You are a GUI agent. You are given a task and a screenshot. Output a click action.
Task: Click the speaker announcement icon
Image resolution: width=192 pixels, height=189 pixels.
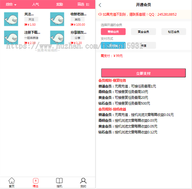click(100, 14)
